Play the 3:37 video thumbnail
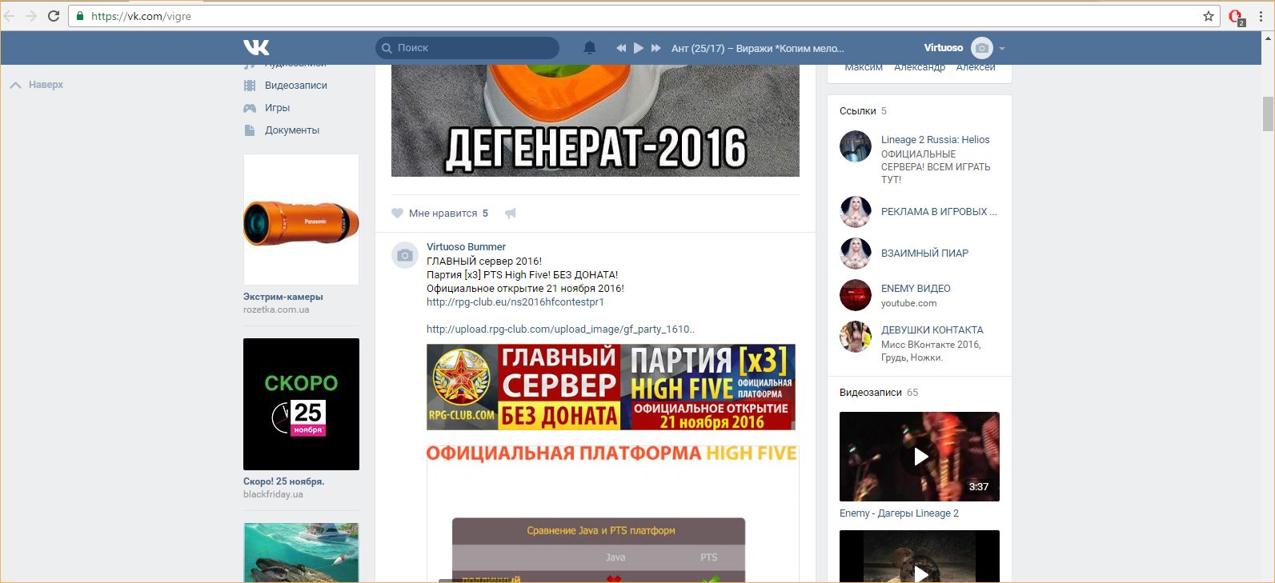 pyautogui.click(x=920, y=457)
